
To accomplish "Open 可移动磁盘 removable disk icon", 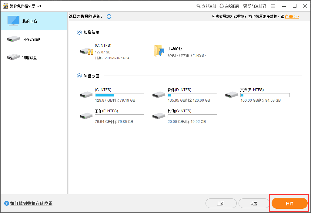I will click(13, 39).
